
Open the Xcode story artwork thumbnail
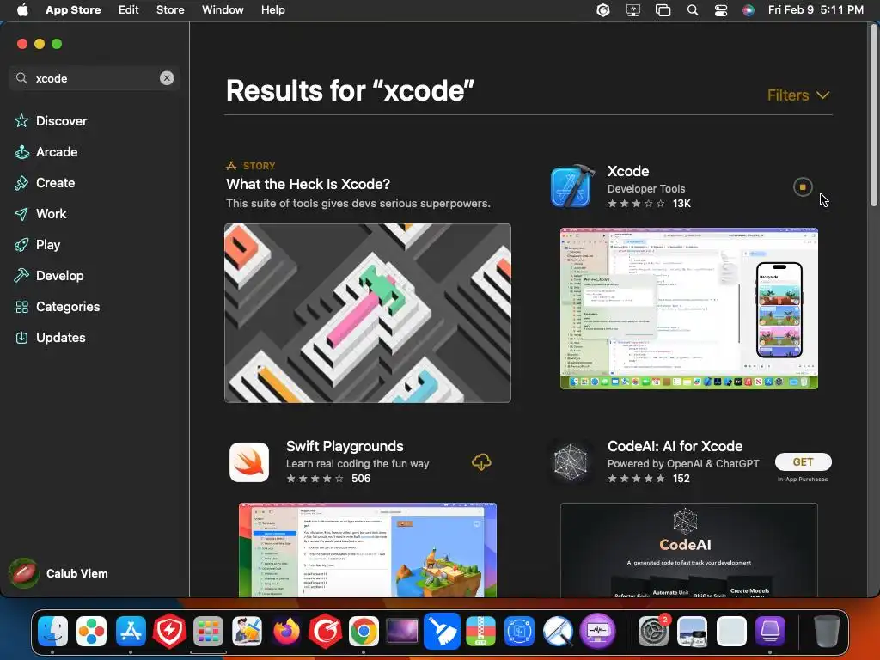368,313
